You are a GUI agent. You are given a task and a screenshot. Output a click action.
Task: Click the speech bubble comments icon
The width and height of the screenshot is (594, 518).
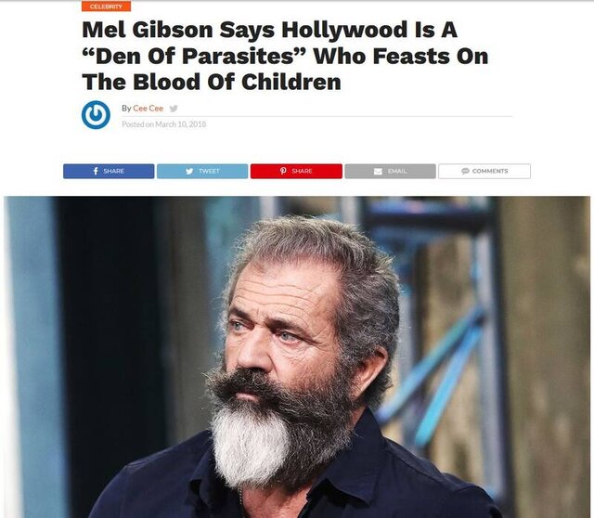(x=465, y=171)
